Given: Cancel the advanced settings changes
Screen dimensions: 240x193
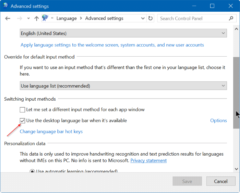Looking at the screenshot, I should point(221,181).
